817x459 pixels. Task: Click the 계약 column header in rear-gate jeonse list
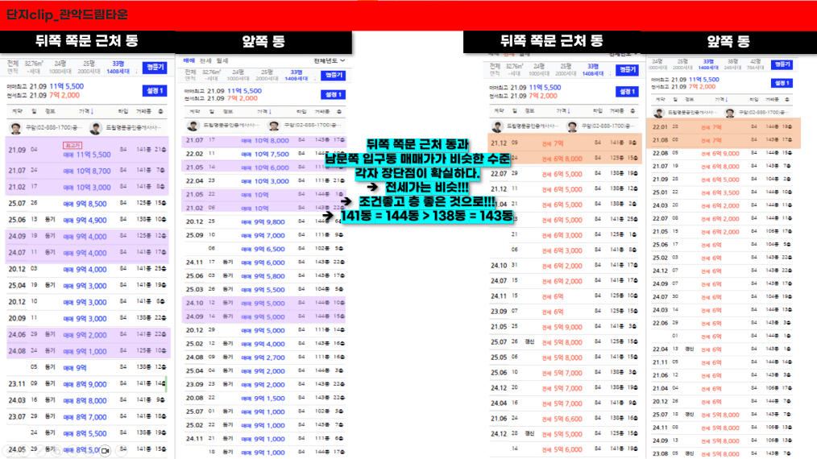tap(500, 111)
